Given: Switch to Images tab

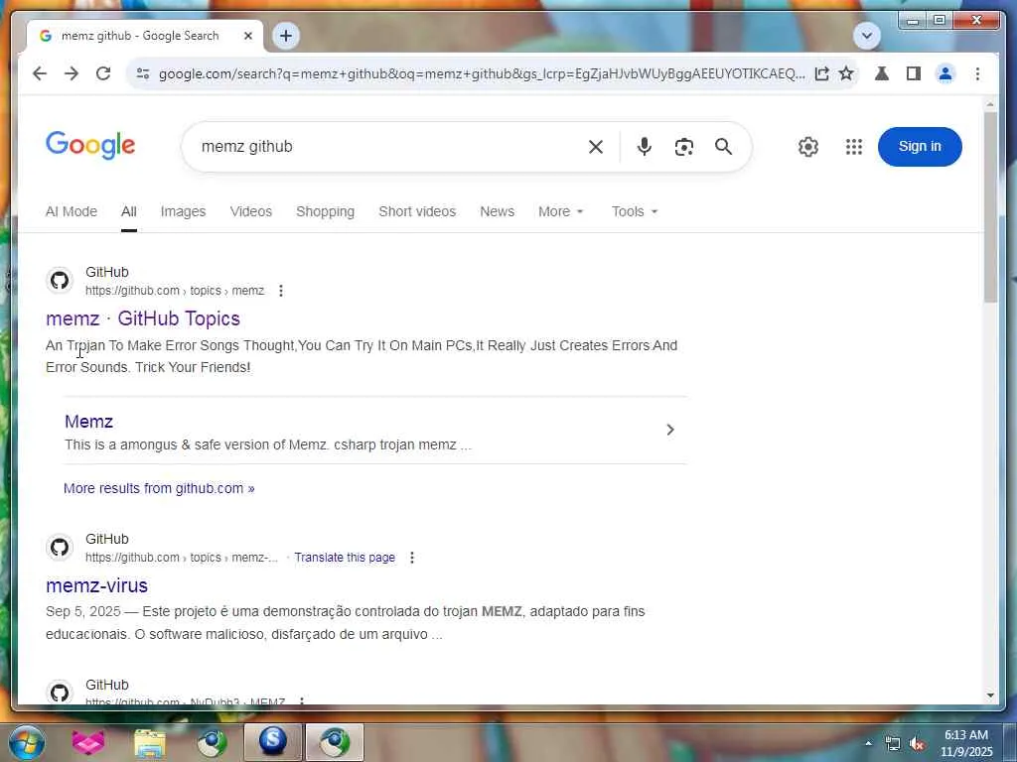Looking at the screenshot, I should [183, 212].
